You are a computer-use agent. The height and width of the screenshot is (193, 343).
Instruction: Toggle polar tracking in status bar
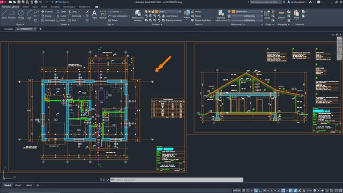tap(264, 191)
